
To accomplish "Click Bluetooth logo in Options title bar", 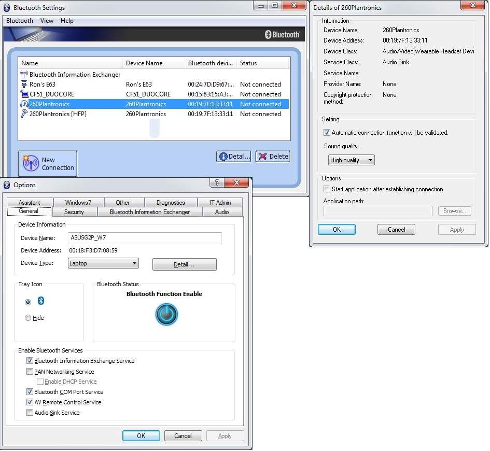I will point(7,185).
